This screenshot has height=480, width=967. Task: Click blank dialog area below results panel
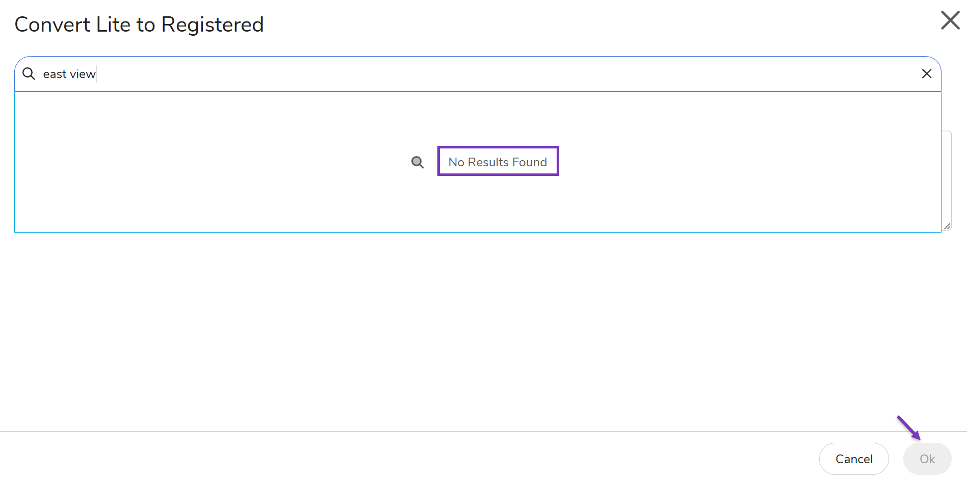(x=459, y=332)
